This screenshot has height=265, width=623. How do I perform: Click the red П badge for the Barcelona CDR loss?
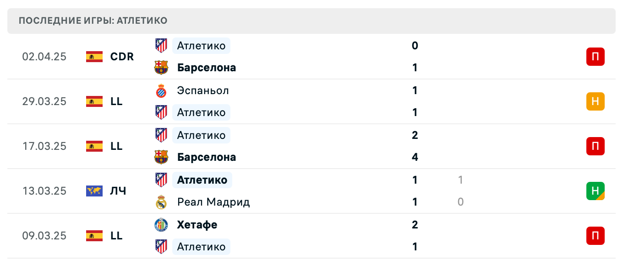coord(595,57)
